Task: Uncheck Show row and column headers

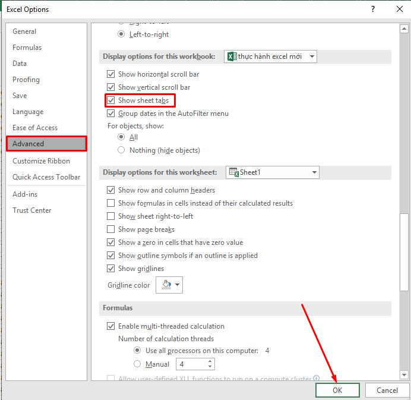Action: click(111, 190)
